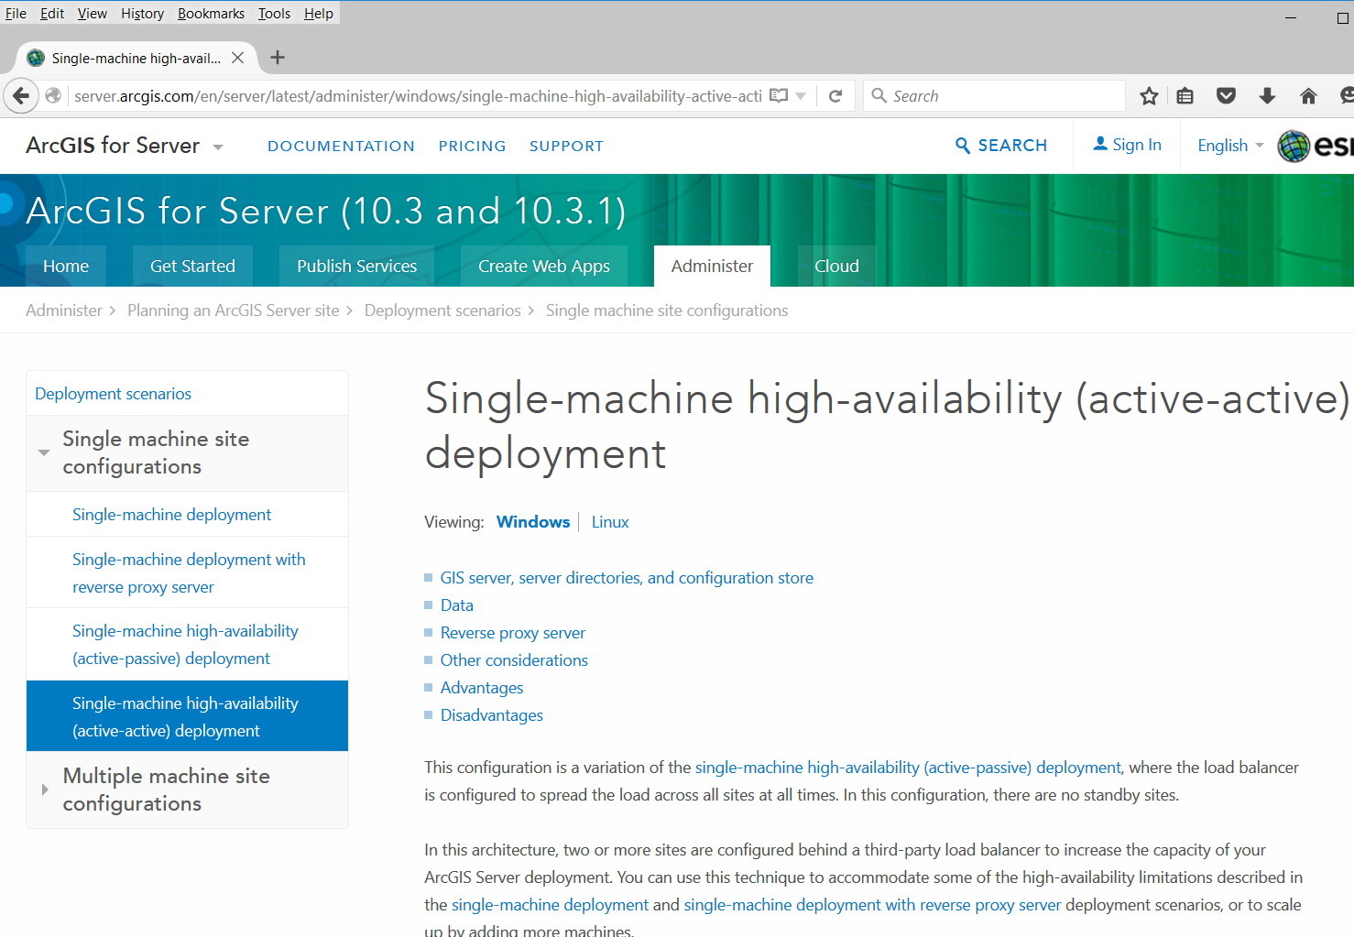Click the site SEARCH button
The image size is (1354, 937).
[1001, 145]
